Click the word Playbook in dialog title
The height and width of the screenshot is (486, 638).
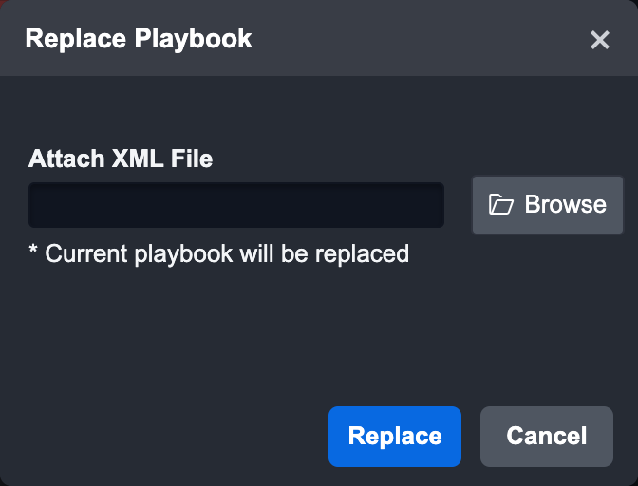click(194, 39)
